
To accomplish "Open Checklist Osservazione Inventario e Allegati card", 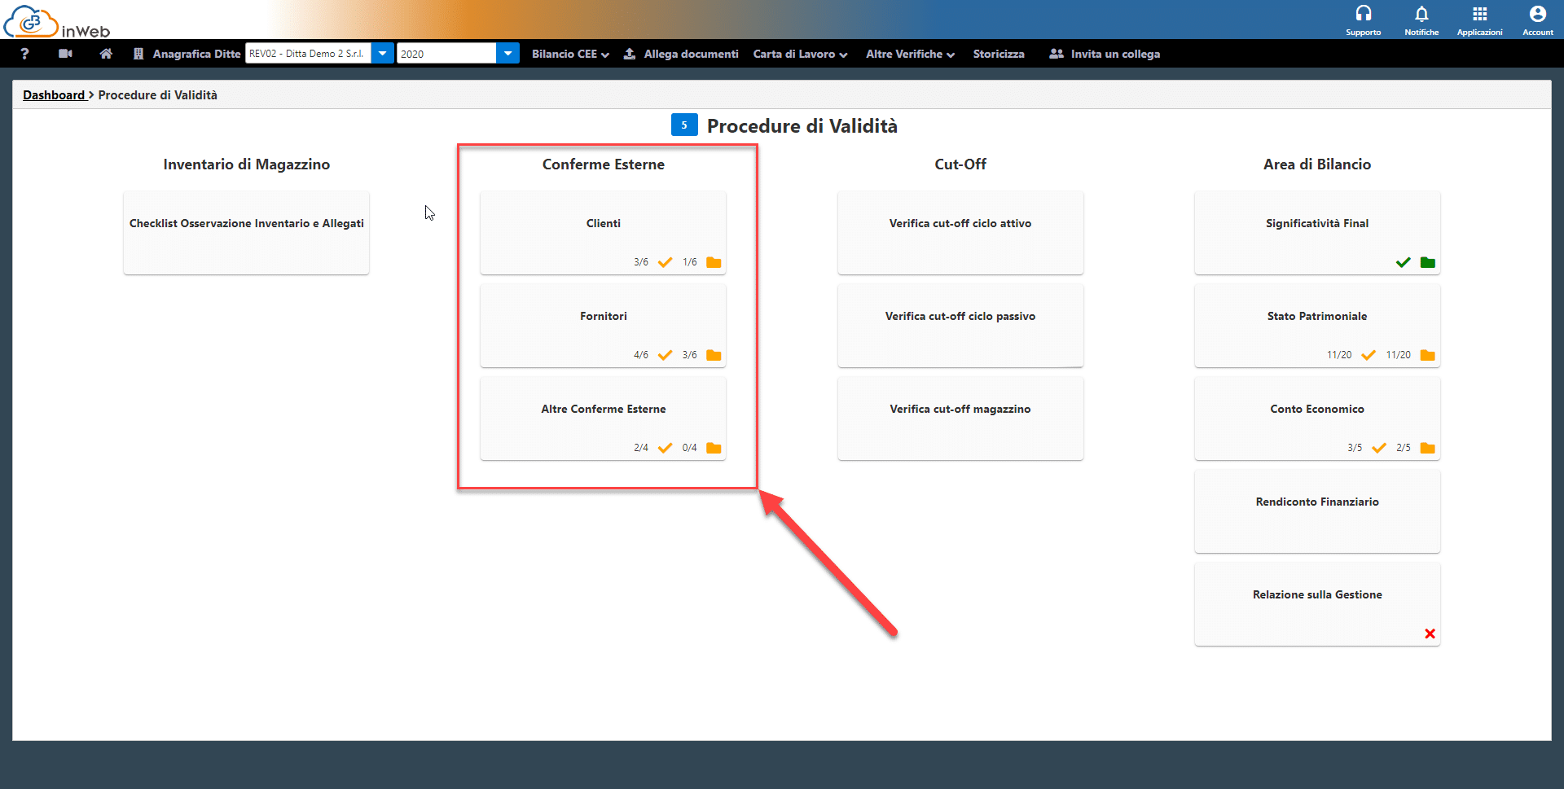I will pyautogui.click(x=246, y=232).
